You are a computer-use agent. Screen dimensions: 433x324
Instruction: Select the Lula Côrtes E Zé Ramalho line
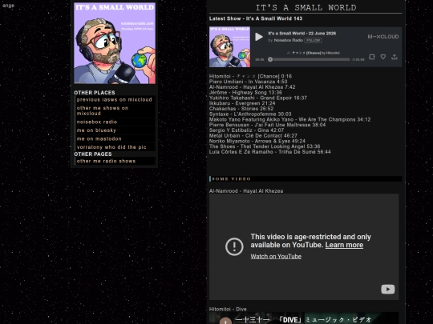[x=269, y=152]
